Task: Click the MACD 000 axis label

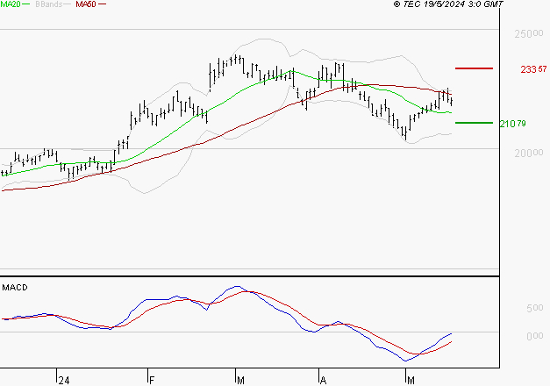Action: pos(535,336)
